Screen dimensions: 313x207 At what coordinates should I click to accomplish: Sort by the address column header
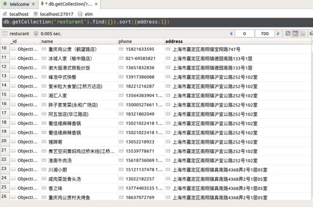[x=238, y=42]
